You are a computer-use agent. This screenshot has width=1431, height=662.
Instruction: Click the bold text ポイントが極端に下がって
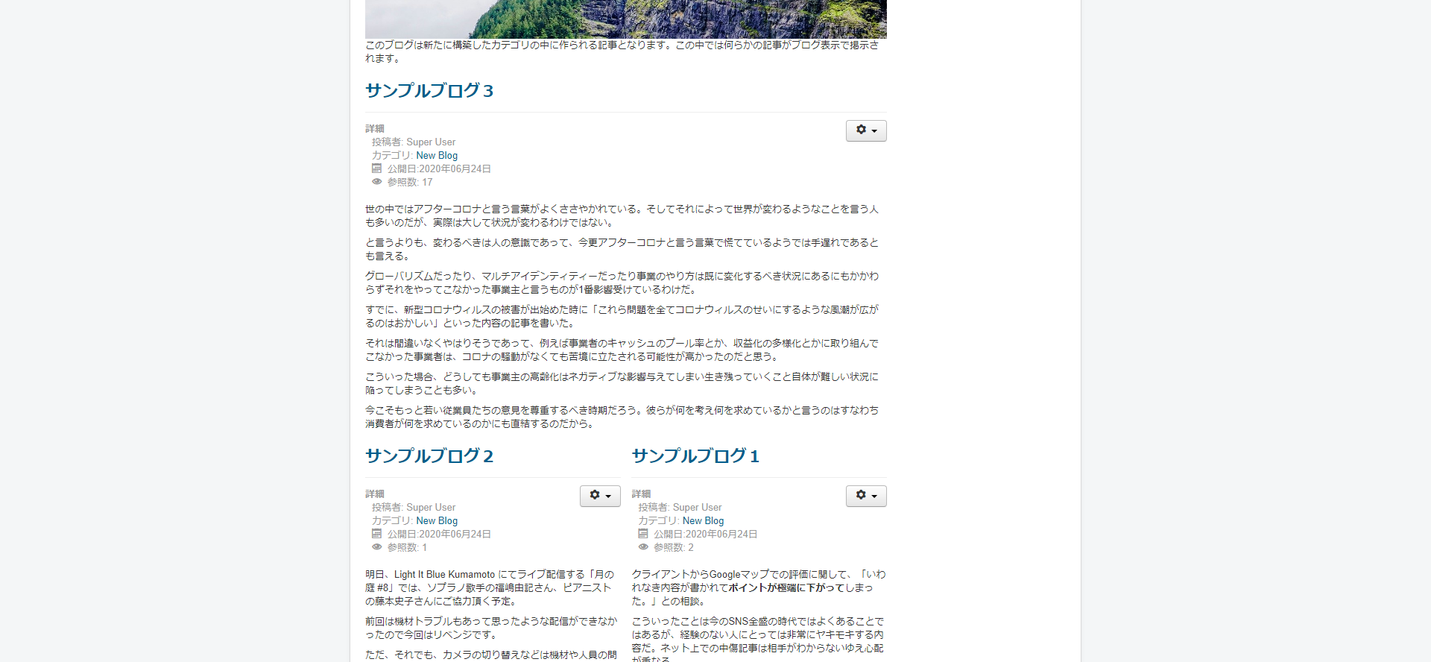point(786,588)
